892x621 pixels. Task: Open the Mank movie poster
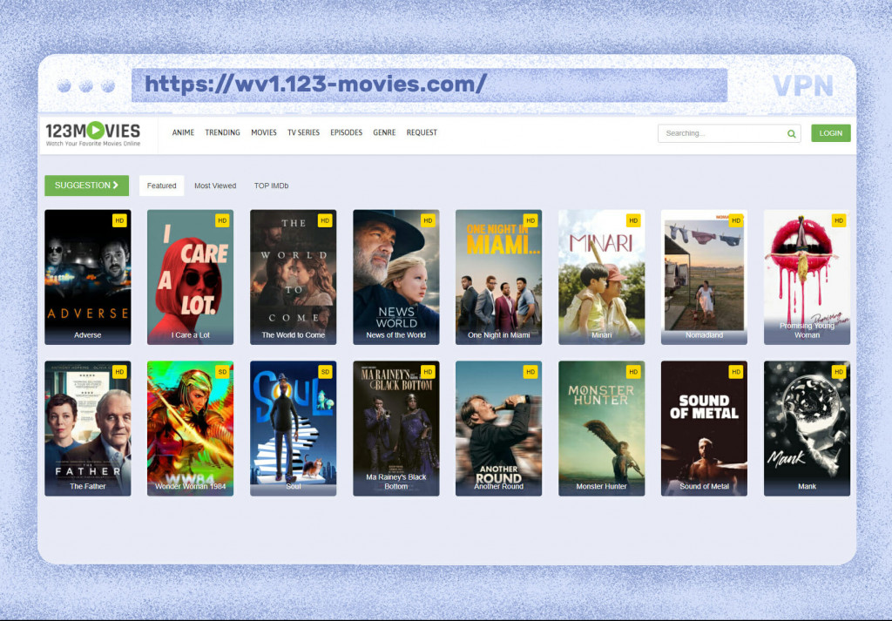(807, 429)
